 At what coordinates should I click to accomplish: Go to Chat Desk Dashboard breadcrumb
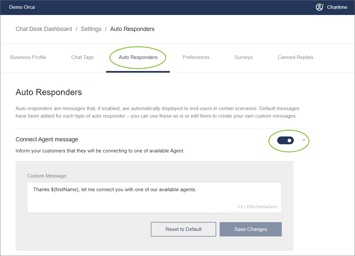tap(44, 29)
